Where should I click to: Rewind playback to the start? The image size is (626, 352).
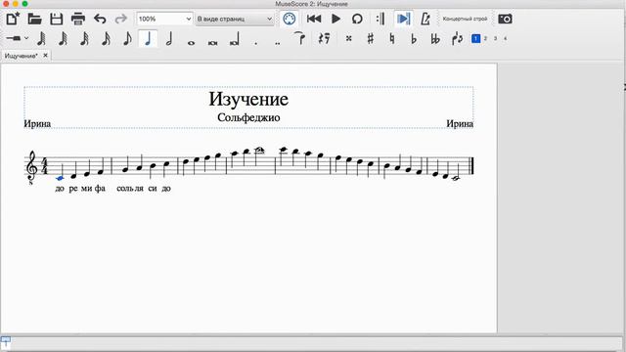314,19
